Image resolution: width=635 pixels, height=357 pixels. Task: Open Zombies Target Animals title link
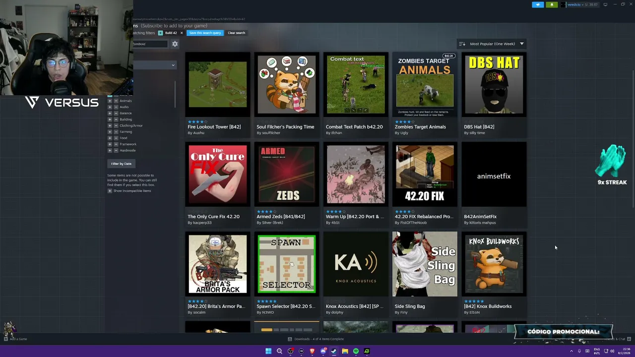tap(420, 127)
